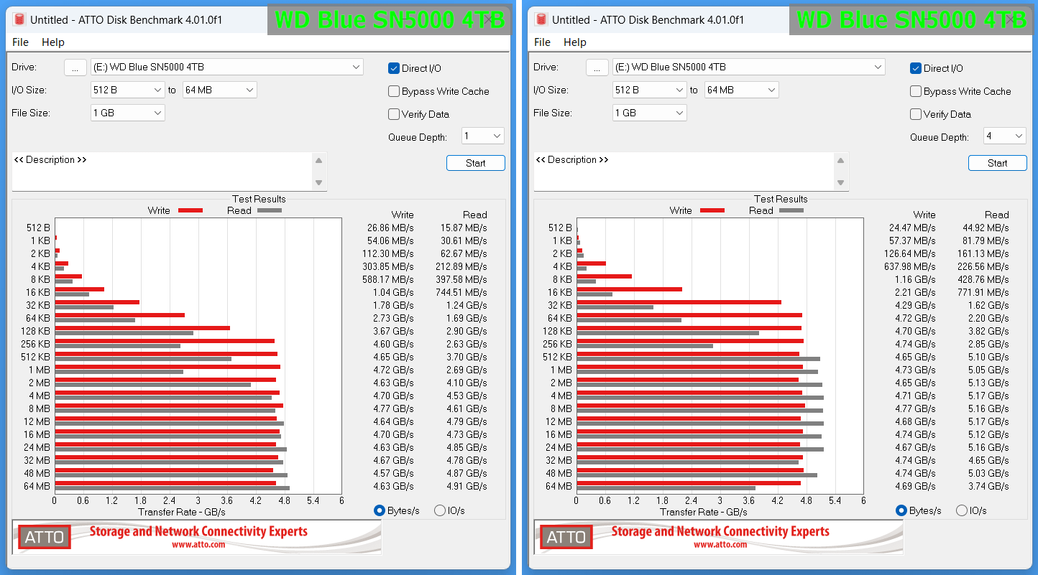The height and width of the screenshot is (575, 1038).
Task: Expand the File Size dropdown in left window
Action: (127, 113)
